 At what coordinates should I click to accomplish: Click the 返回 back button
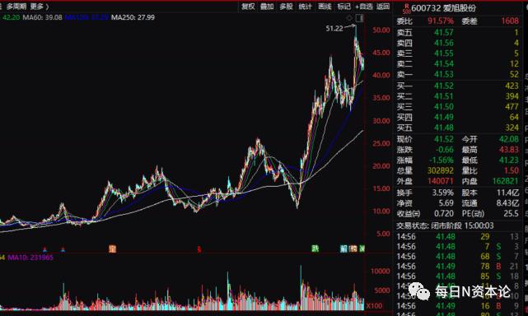click(383, 7)
